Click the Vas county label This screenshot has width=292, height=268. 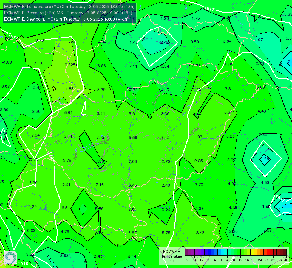tap(58, 141)
